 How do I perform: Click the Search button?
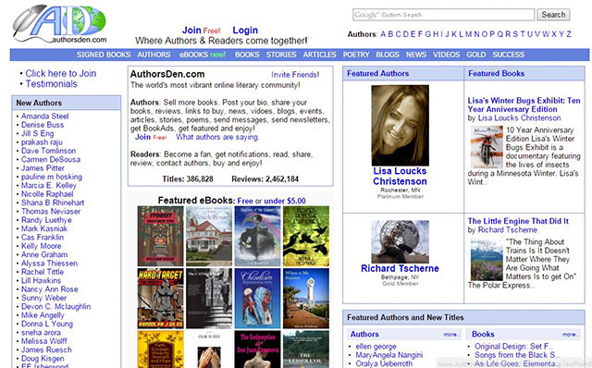(553, 15)
